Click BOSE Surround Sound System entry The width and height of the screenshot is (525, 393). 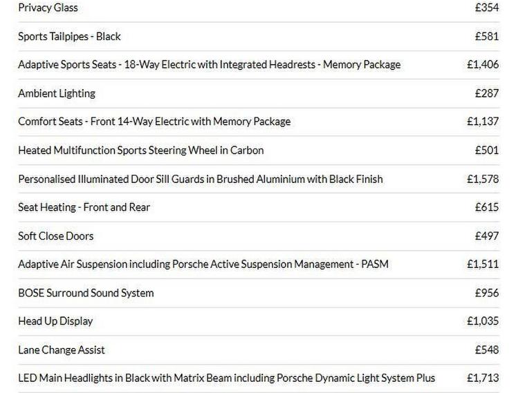click(x=86, y=293)
